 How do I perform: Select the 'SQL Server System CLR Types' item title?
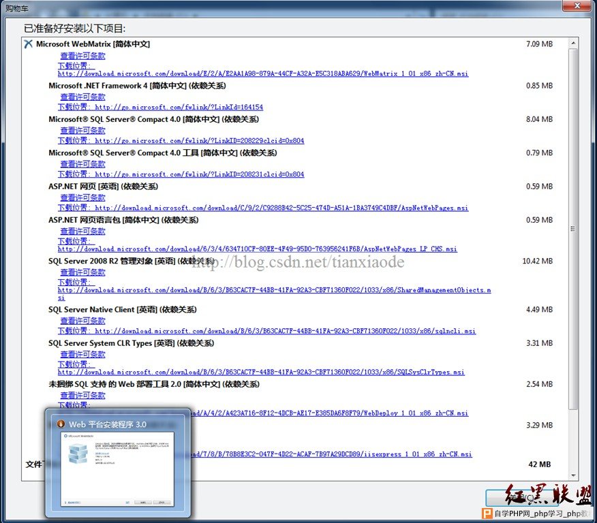131,343
